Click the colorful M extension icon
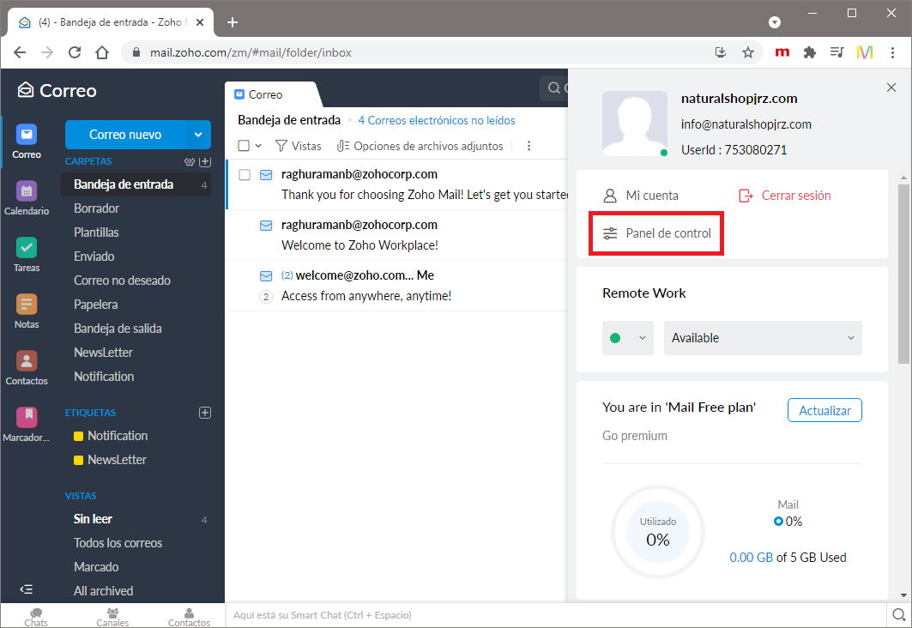The image size is (912, 628). click(x=864, y=52)
